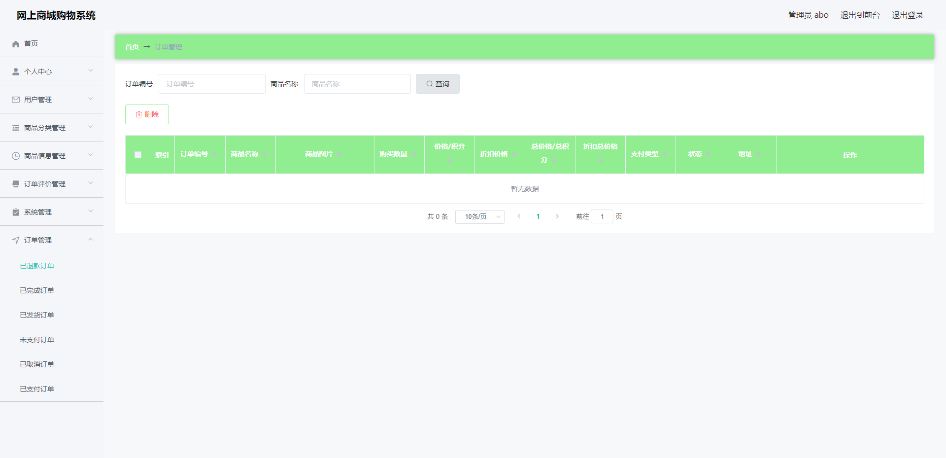The height and width of the screenshot is (458, 946).
Task: Sort by 折扣总价格 column sort icon
Action: pyautogui.click(x=601, y=160)
